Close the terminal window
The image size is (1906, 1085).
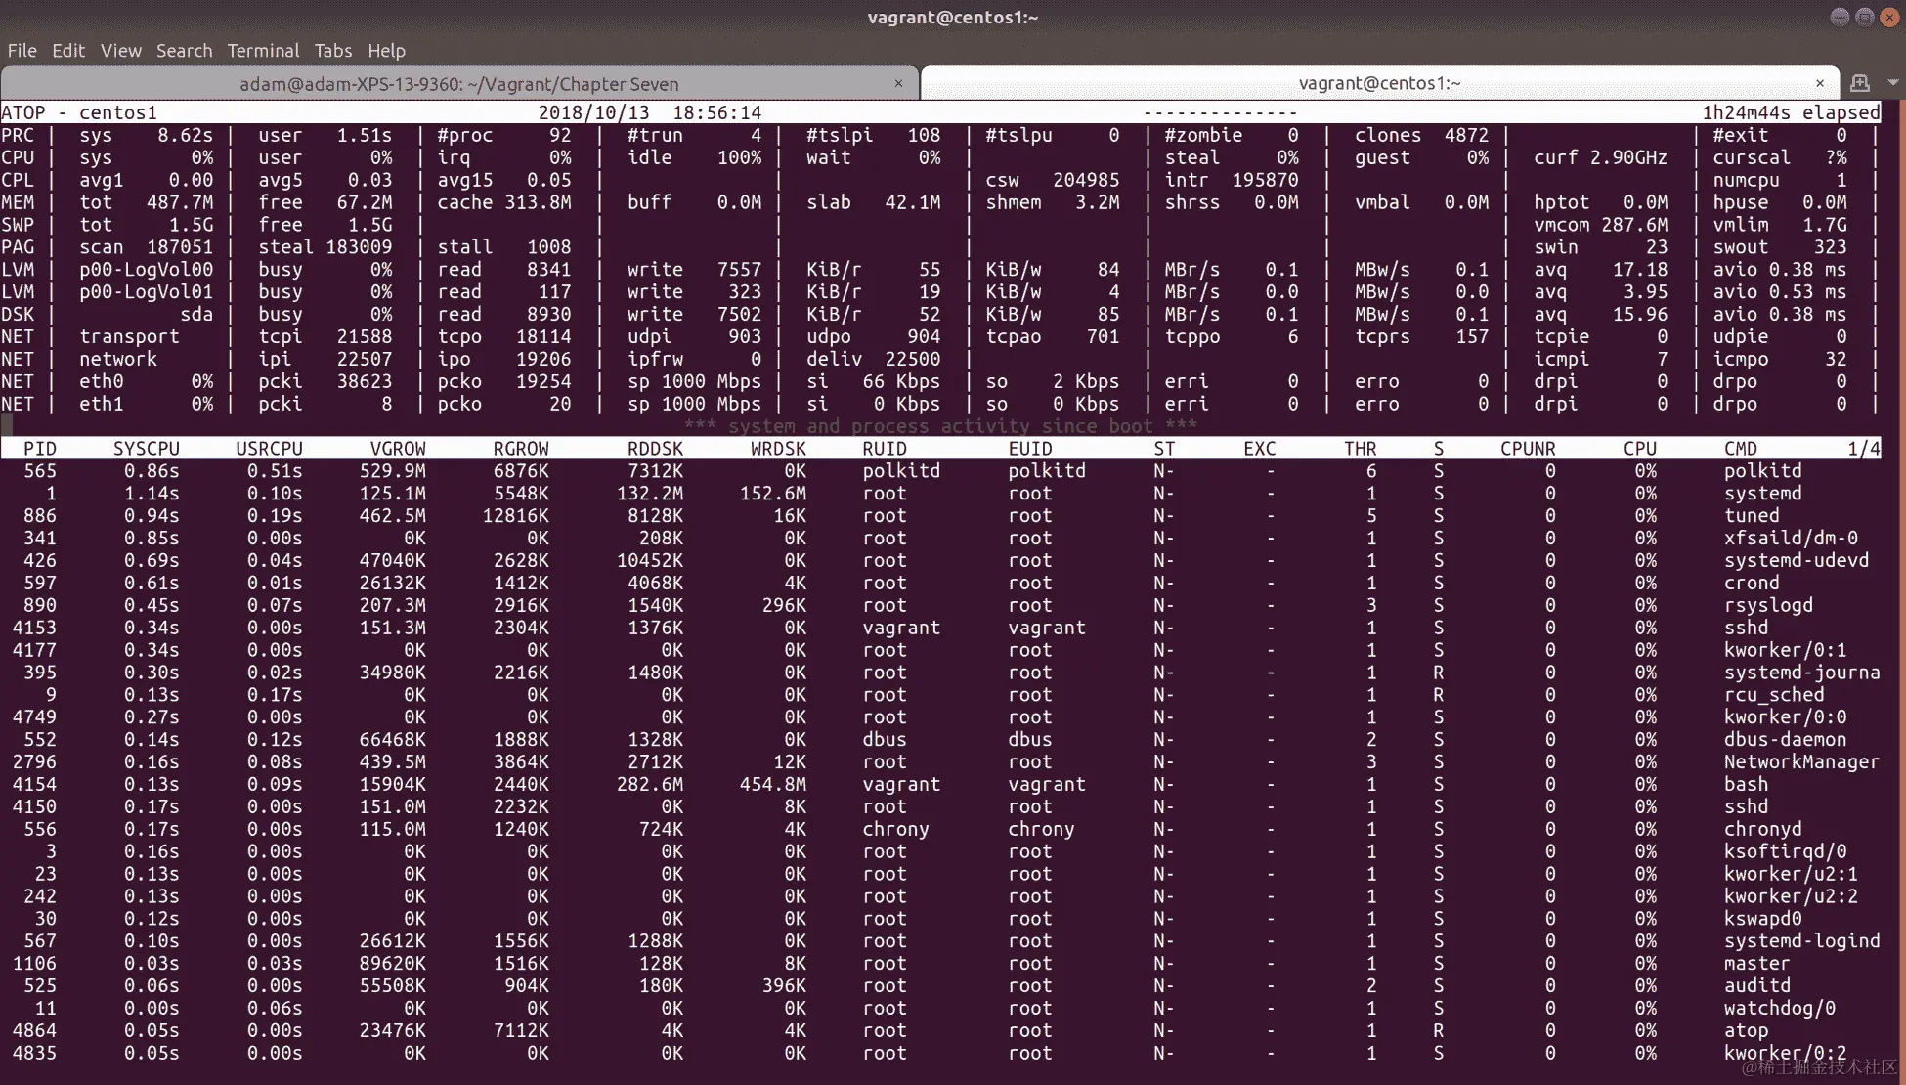[1889, 17]
